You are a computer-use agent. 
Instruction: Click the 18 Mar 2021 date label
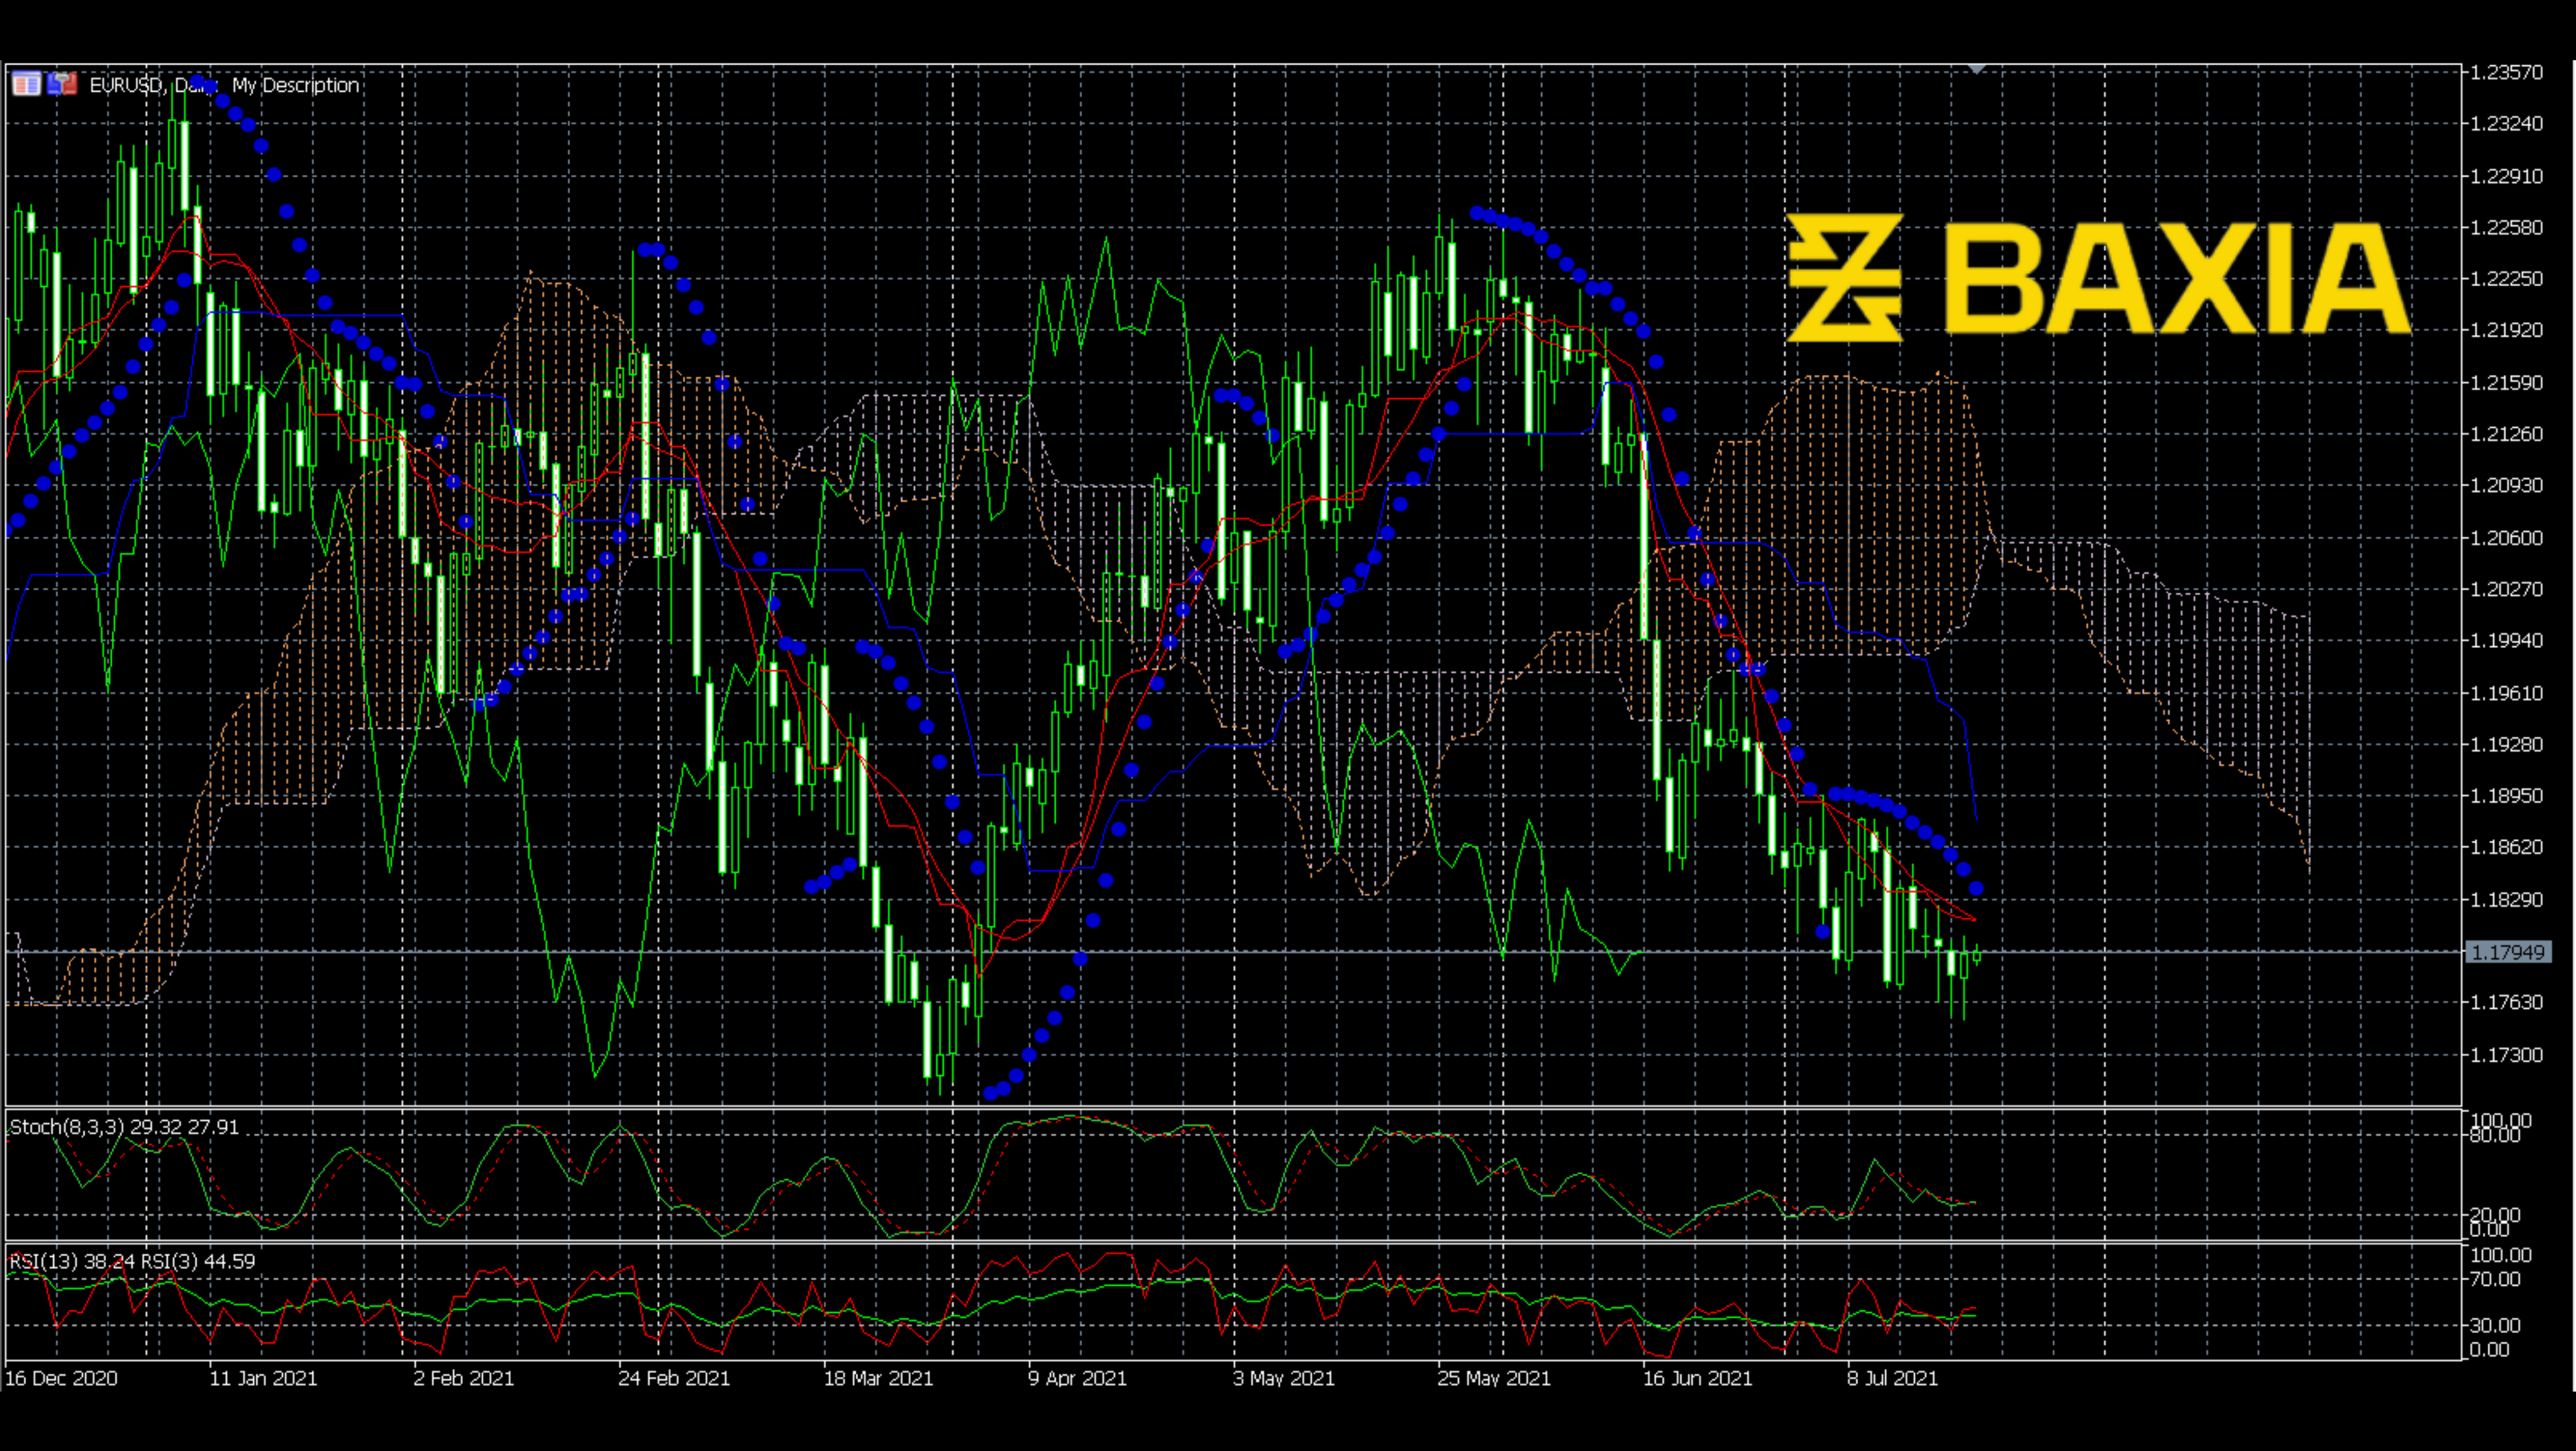pos(878,1378)
